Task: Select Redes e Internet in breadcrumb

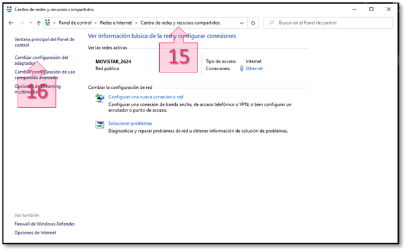Action: pyautogui.click(x=116, y=23)
